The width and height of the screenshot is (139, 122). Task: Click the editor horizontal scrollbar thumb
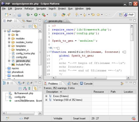pos(81,78)
